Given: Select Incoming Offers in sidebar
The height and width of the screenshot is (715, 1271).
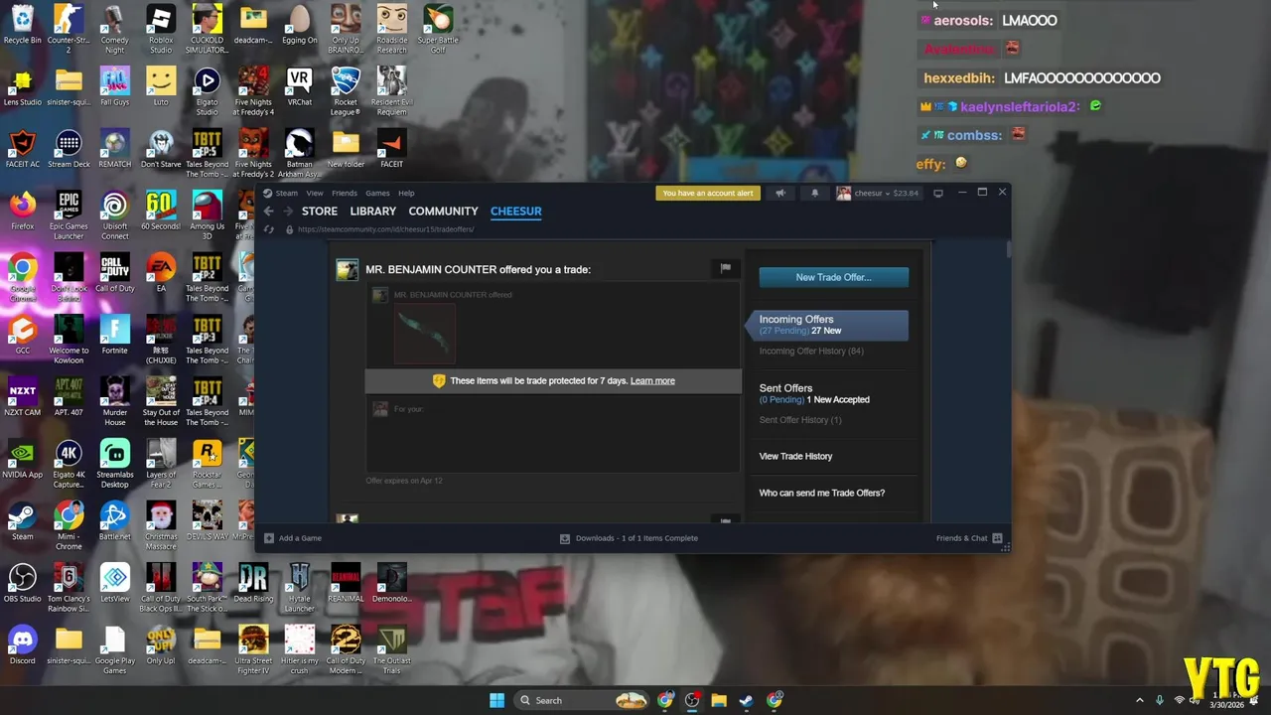Looking at the screenshot, I should [828, 325].
